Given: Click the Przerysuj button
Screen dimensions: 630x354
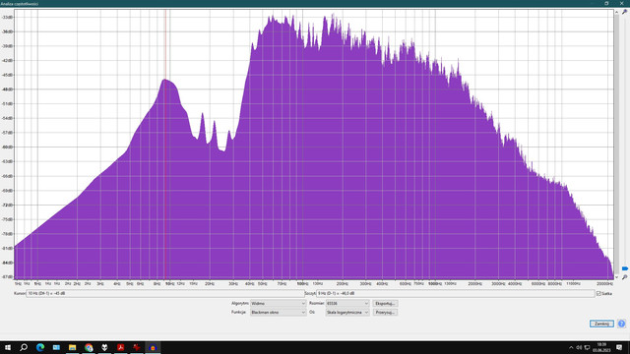Looking at the screenshot, I should click(385, 313).
